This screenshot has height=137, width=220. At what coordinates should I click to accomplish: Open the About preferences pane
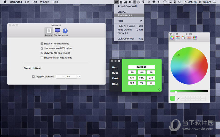[x=65, y=32]
